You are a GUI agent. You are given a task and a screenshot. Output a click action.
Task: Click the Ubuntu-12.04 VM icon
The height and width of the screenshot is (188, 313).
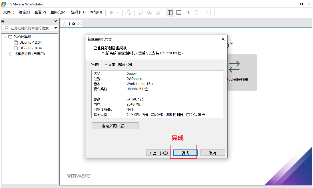(x=16, y=43)
